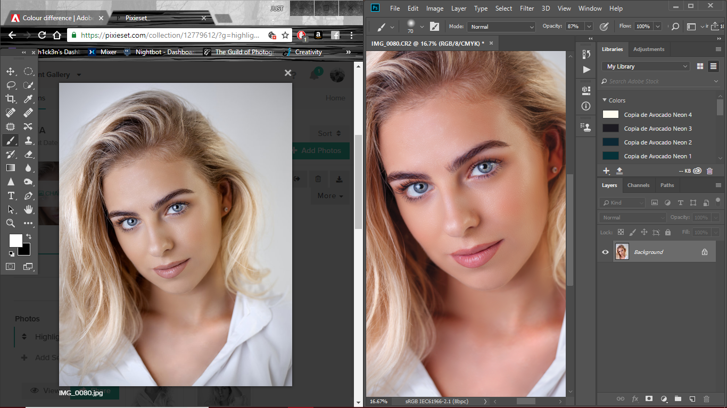Close the Pixieset photo lightbox
Viewport: 727px width, 408px height.
pos(288,73)
